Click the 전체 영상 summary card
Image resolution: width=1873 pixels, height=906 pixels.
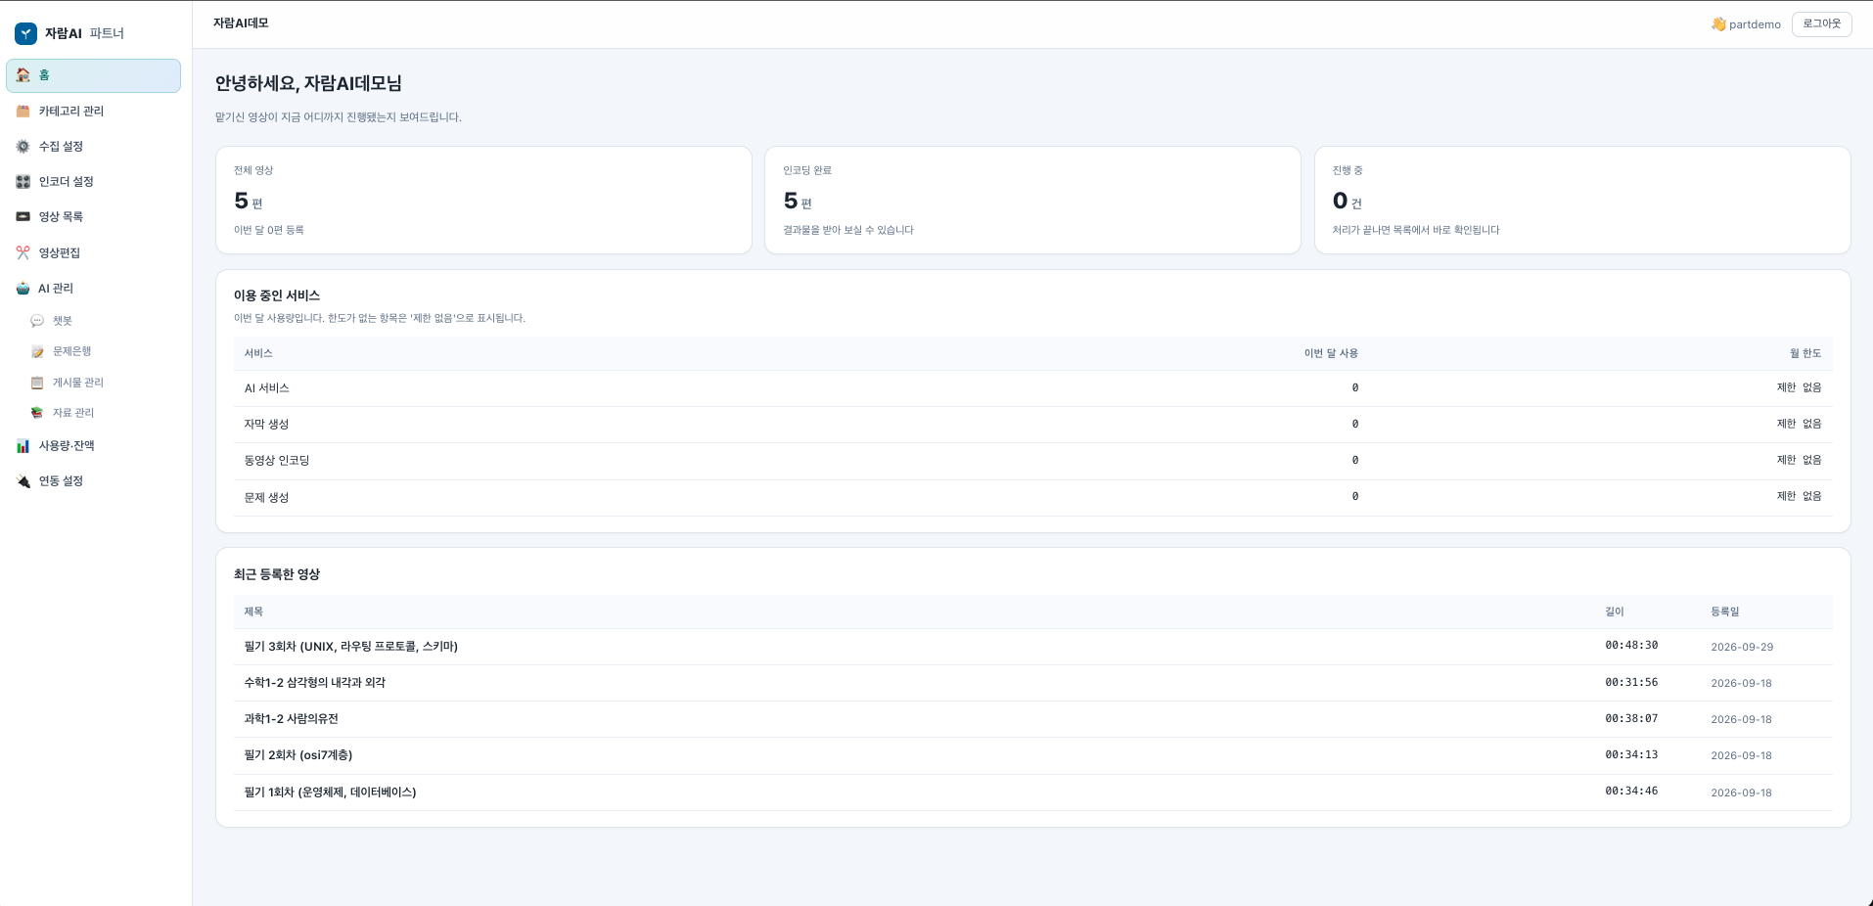pyautogui.click(x=483, y=201)
